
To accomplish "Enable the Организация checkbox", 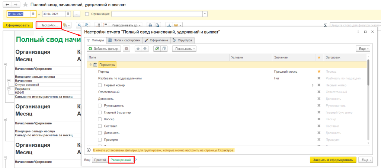I will coord(87,14).
